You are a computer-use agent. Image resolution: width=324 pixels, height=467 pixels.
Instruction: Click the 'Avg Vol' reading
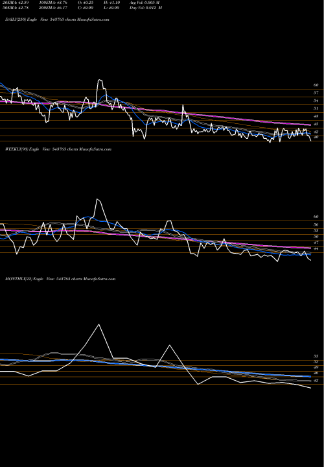145,3
